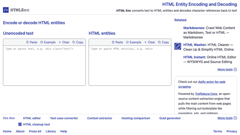Click the 'Unencoded text' heading
The image size is (240, 135).
(18, 33)
